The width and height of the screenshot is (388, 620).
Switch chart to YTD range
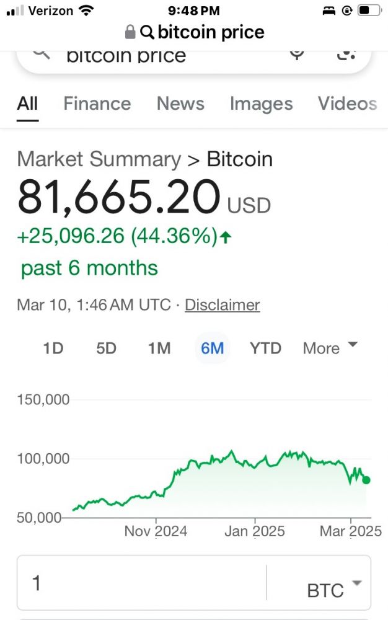point(265,348)
